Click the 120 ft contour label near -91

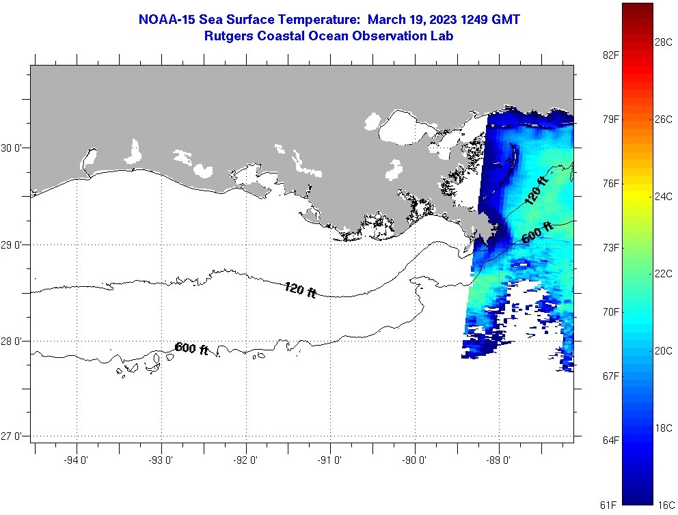pyautogui.click(x=301, y=290)
